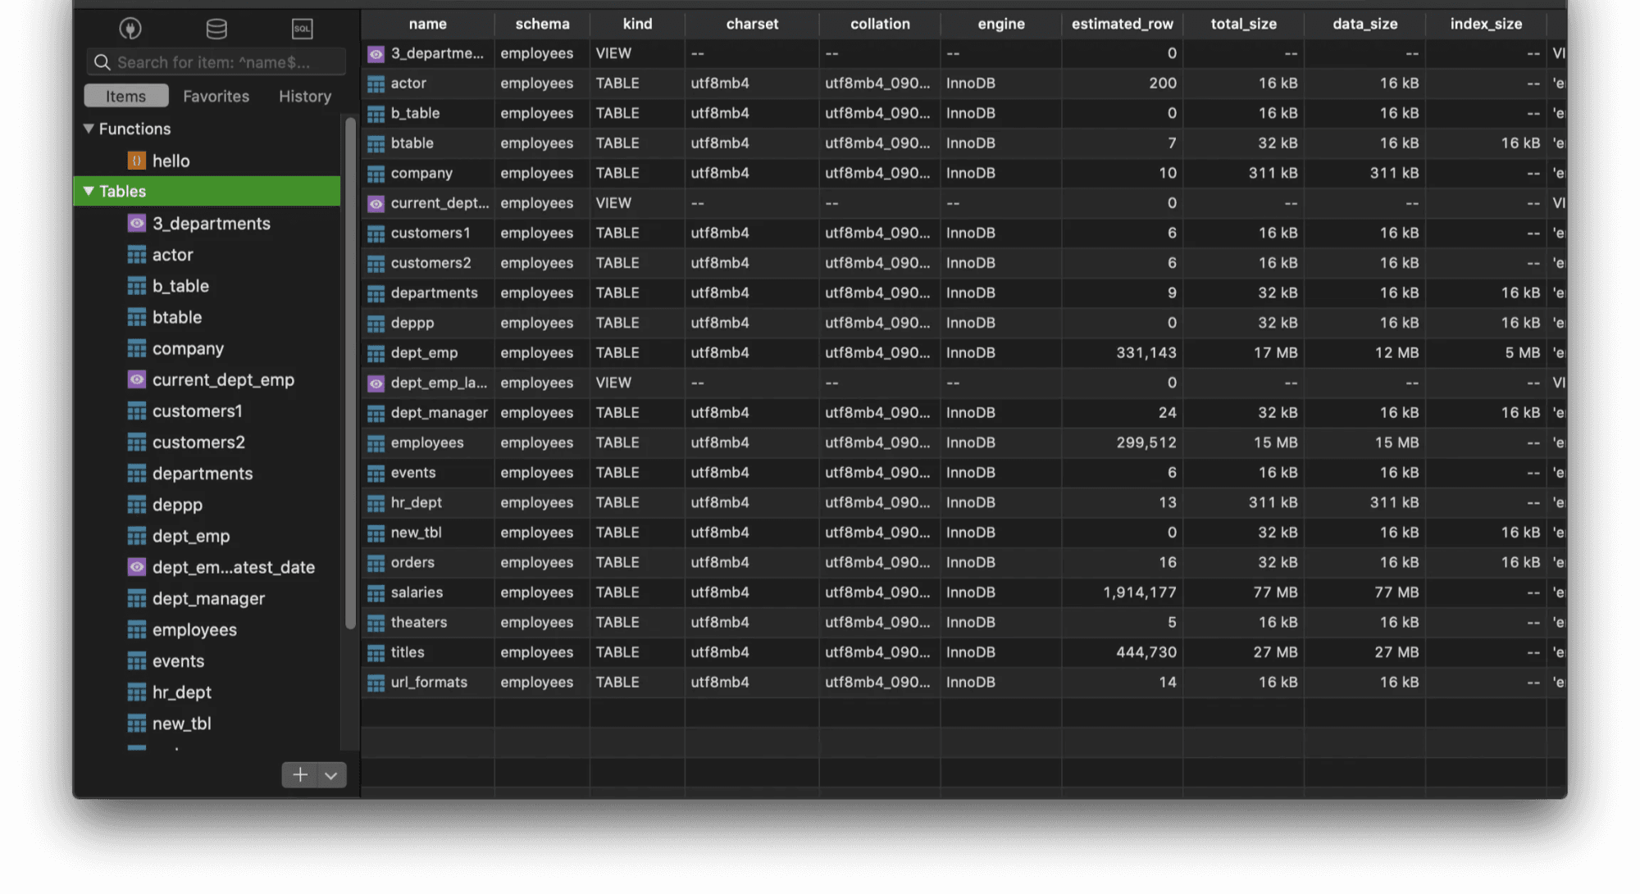
Task: Select the current_dept_emp view icon in sidebar
Action: coord(137,379)
